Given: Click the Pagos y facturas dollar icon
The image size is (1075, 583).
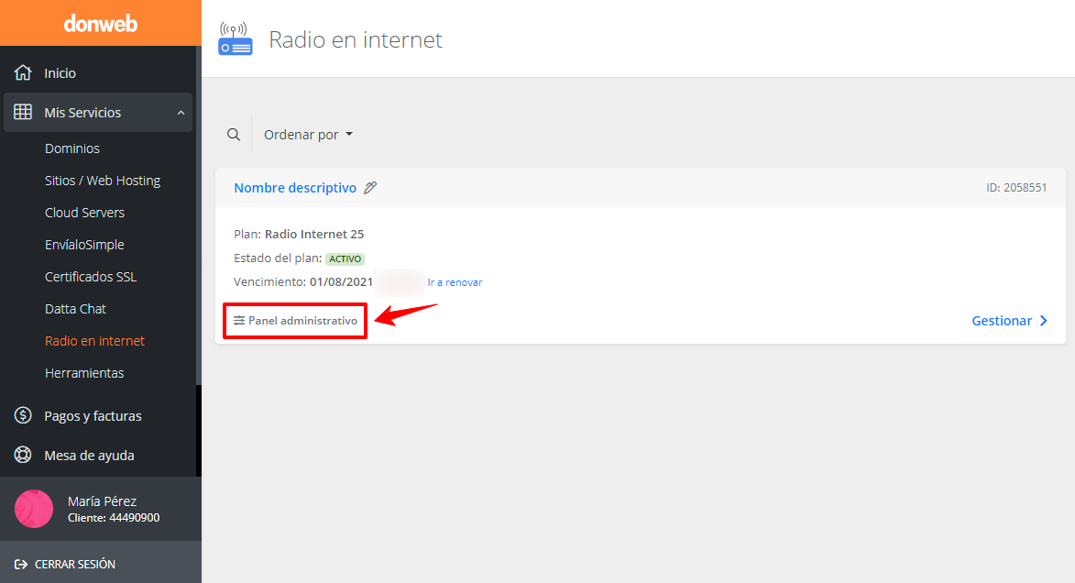Looking at the screenshot, I should pos(23,415).
